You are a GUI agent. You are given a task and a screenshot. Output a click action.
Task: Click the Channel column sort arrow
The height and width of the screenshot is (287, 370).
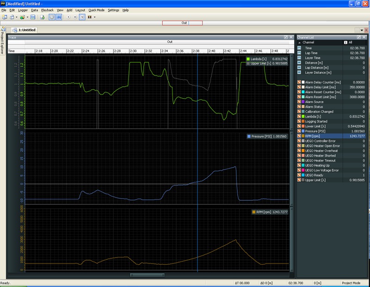300,42
